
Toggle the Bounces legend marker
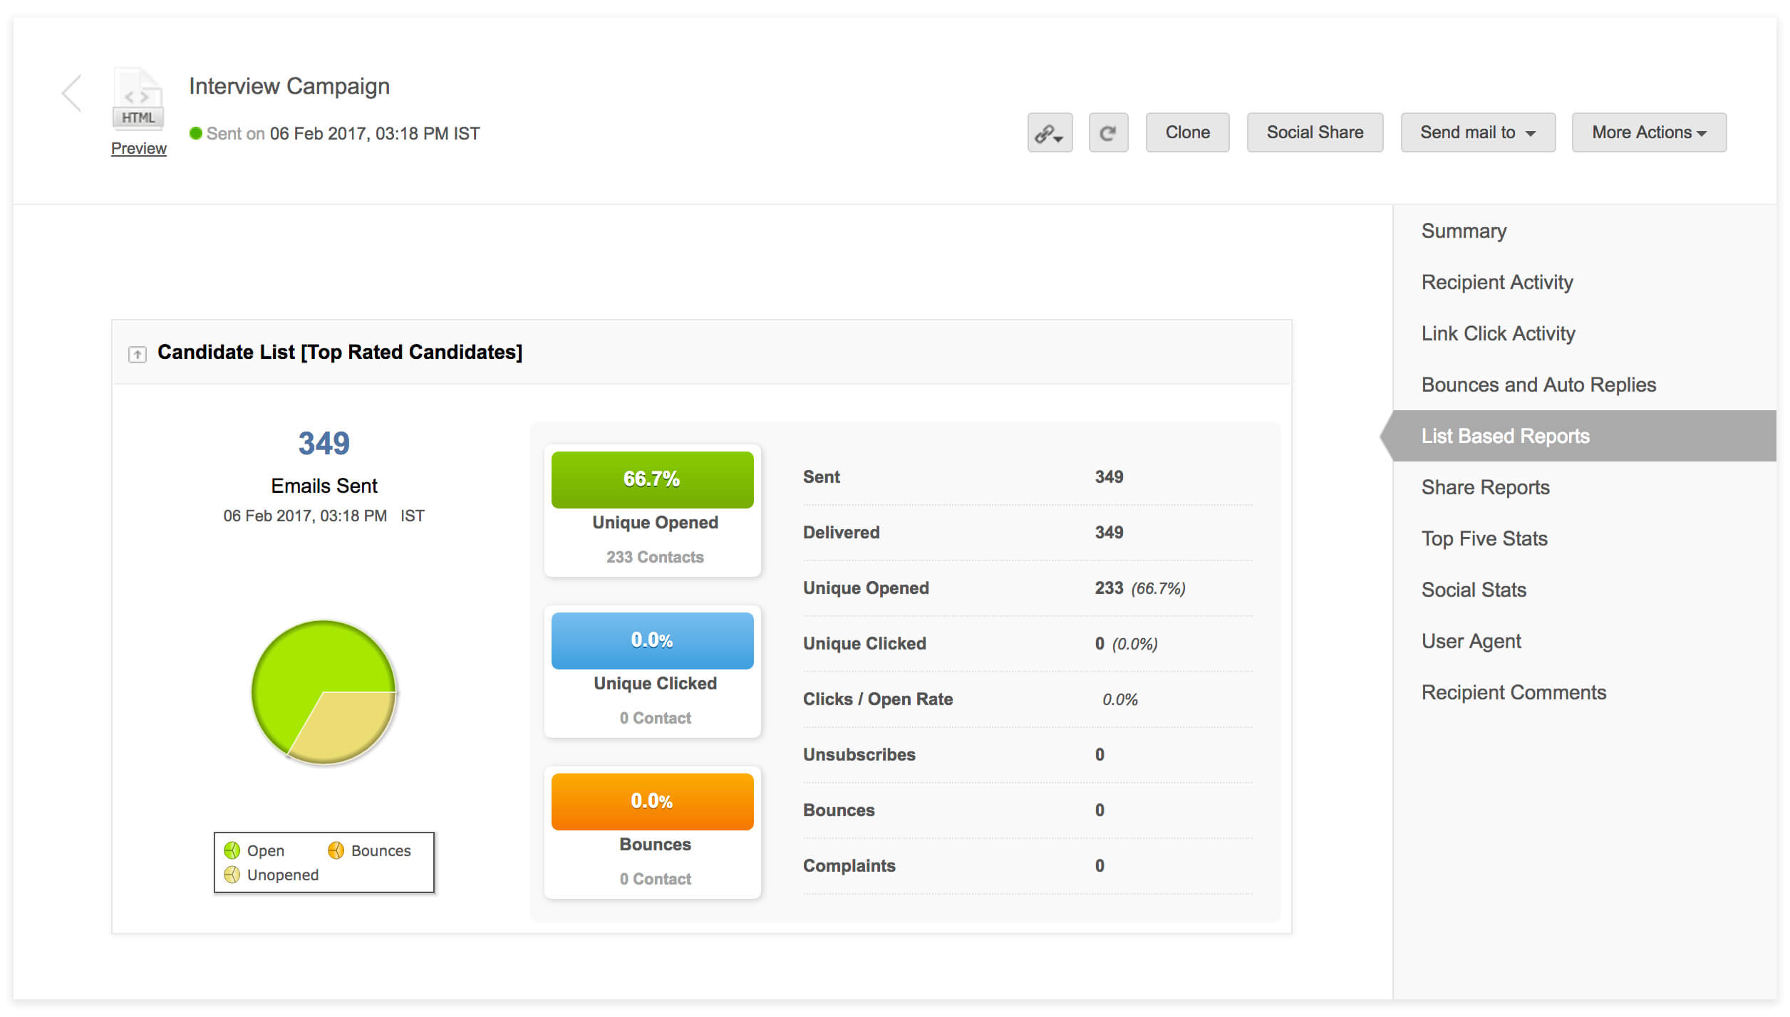coord(336,850)
